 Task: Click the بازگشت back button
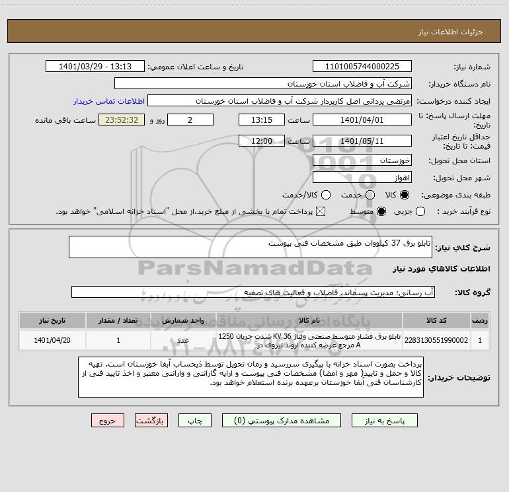(151, 421)
